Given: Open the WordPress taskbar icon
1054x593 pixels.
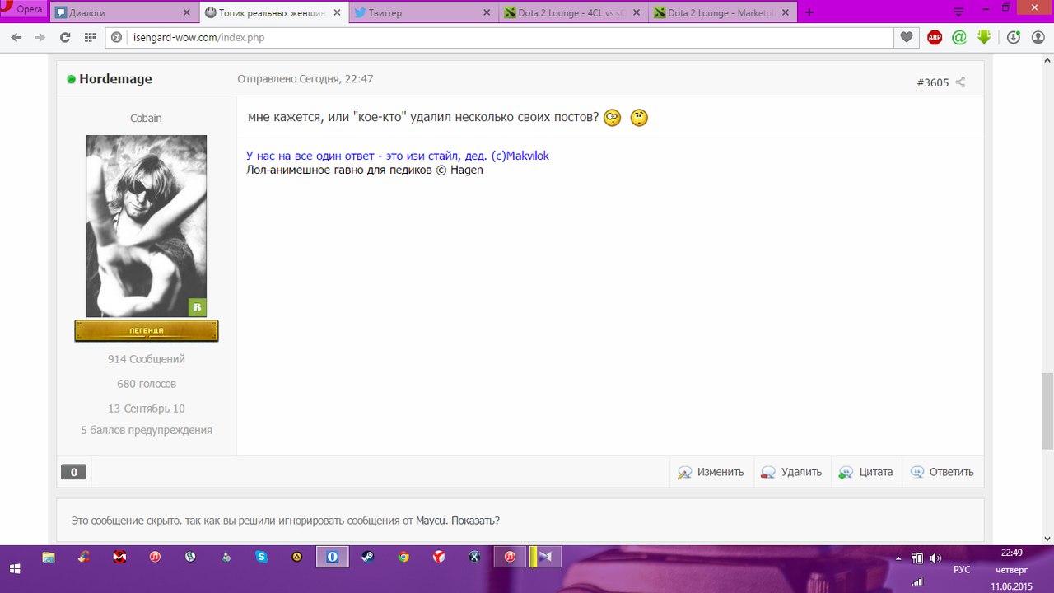Looking at the screenshot, I should click(x=190, y=558).
